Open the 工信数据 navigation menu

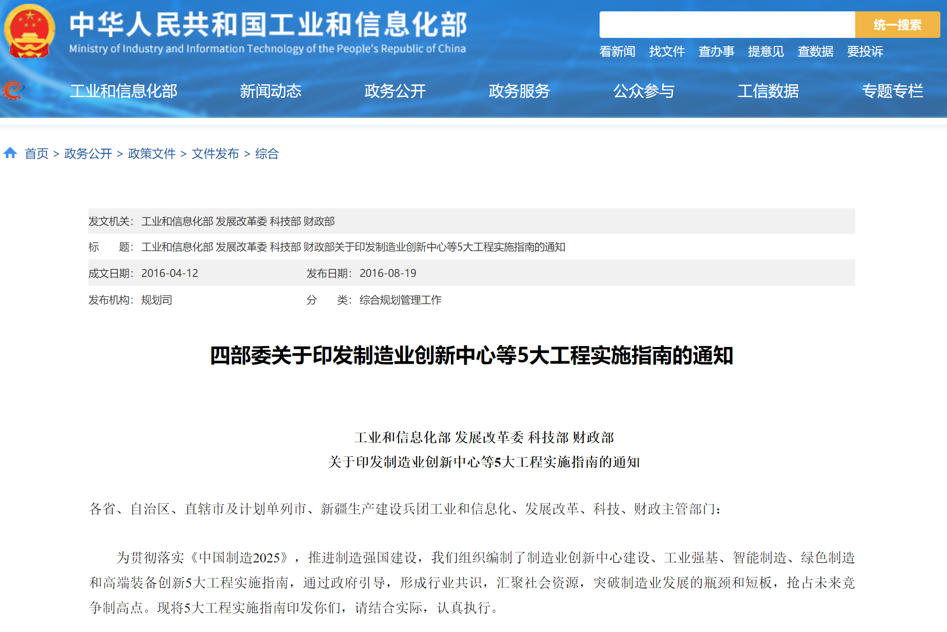[768, 91]
